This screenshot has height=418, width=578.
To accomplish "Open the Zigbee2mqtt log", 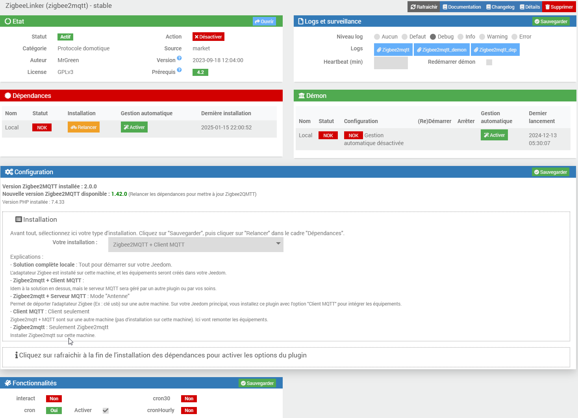I will click(393, 50).
